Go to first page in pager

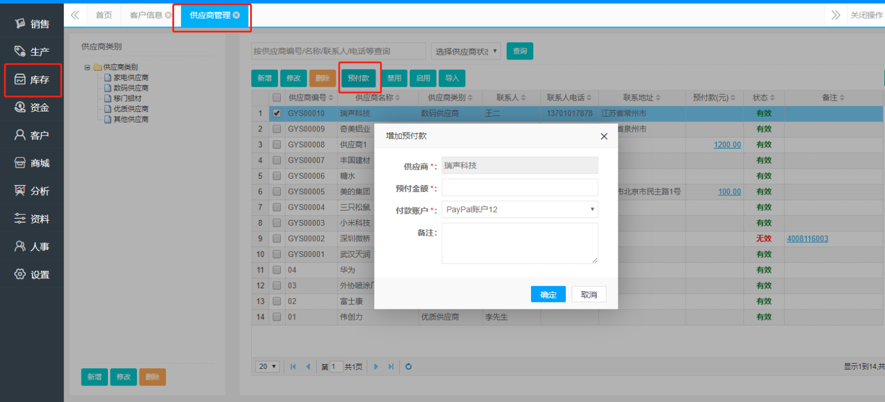click(293, 367)
